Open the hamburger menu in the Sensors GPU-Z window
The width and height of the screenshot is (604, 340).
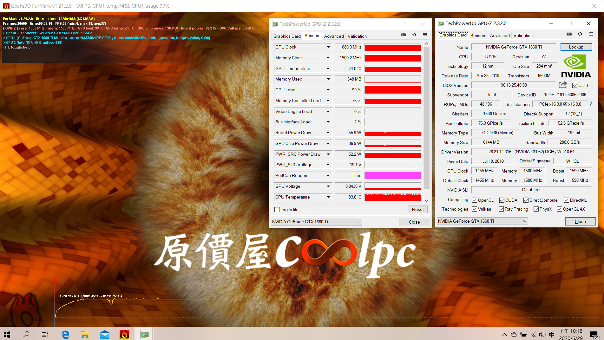tap(425, 35)
